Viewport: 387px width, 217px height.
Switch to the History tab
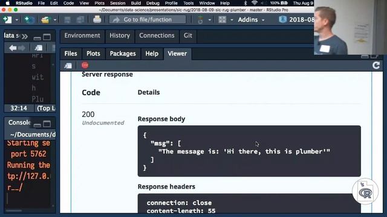[x=120, y=36]
